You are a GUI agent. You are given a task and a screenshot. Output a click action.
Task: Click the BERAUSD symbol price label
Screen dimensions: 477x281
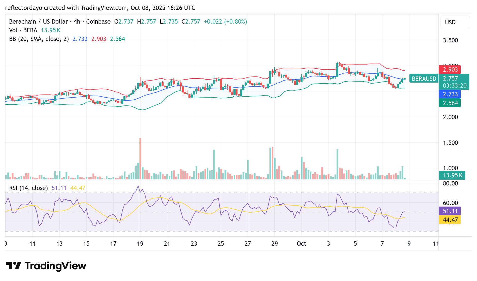pos(424,79)
